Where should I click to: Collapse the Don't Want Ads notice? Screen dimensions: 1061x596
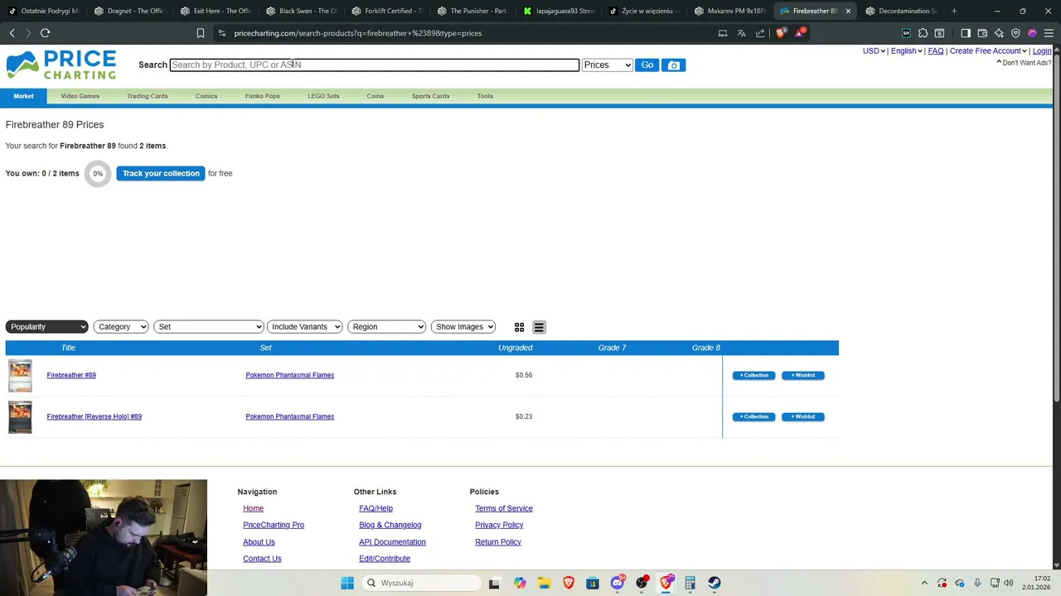(1025, 63)
